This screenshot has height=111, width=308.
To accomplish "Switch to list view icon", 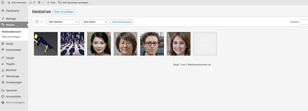I will coord(37,22).
